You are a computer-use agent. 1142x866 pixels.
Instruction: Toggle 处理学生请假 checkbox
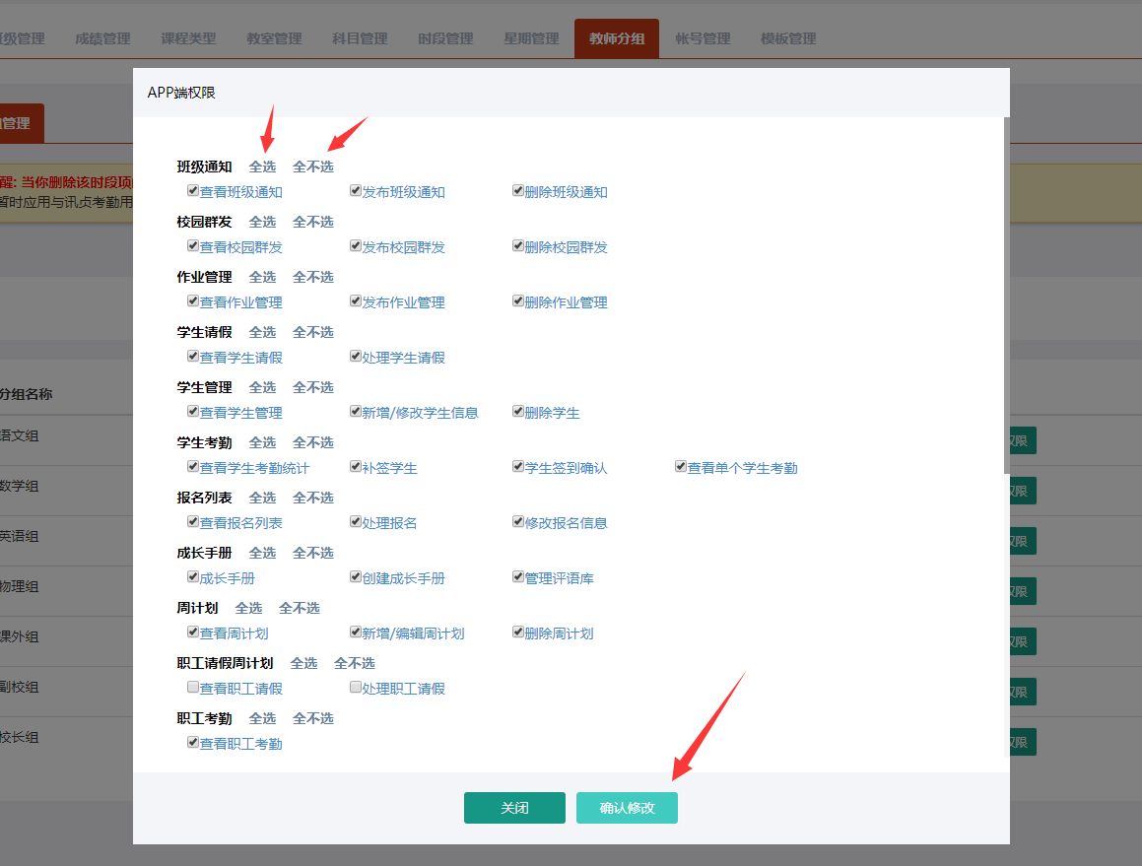point(356,357)
